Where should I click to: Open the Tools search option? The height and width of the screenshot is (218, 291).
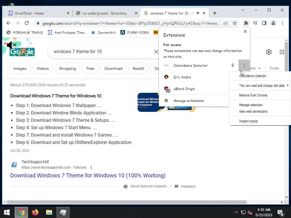click(x=274, y=68)
